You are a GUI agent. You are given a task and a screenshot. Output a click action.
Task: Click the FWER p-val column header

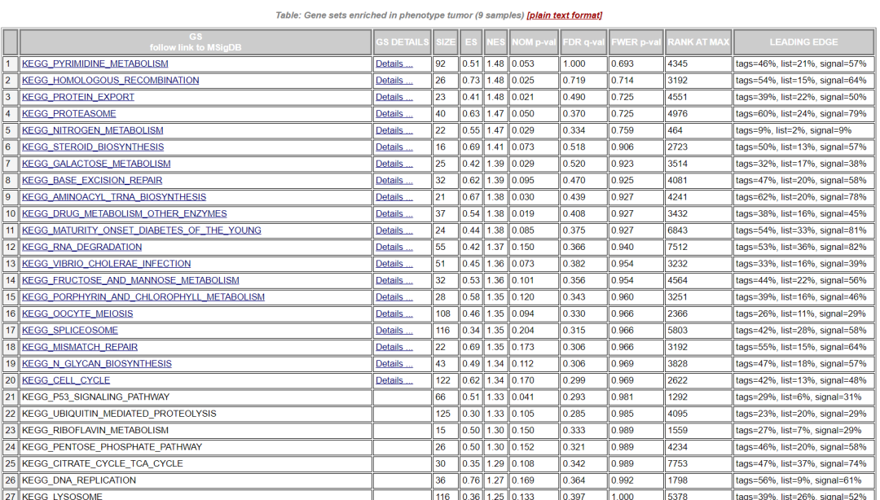pos(636,42)
